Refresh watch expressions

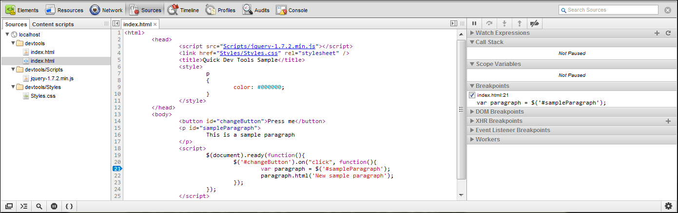pos(668,33)
